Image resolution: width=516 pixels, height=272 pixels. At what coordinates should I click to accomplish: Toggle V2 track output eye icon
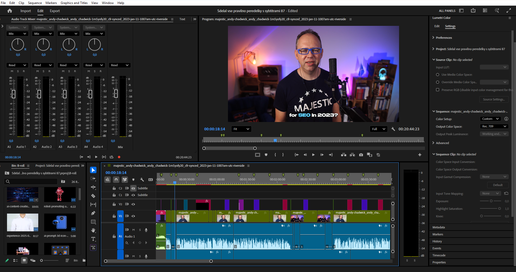133,204
